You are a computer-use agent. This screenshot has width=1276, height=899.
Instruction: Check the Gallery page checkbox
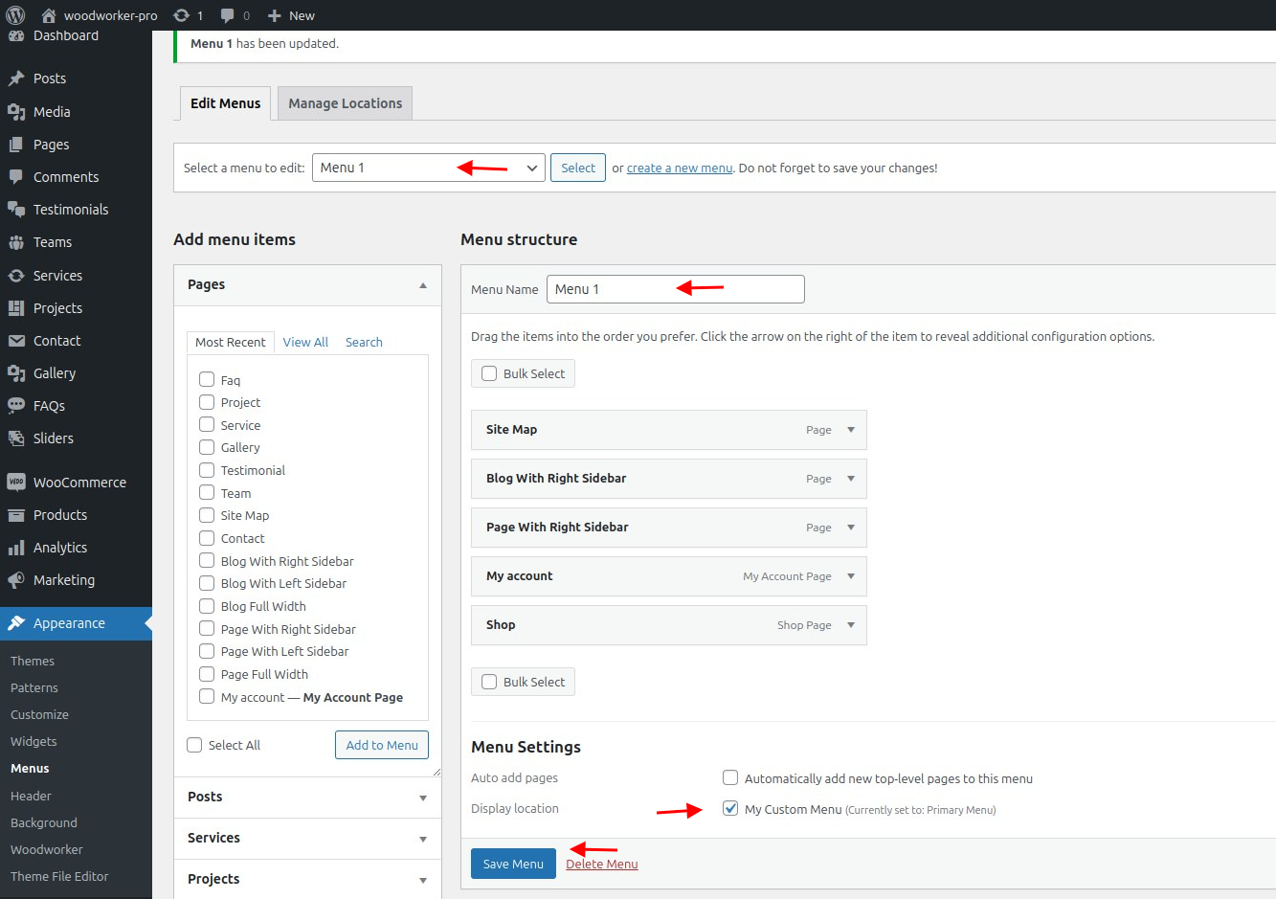click(207, 448)
